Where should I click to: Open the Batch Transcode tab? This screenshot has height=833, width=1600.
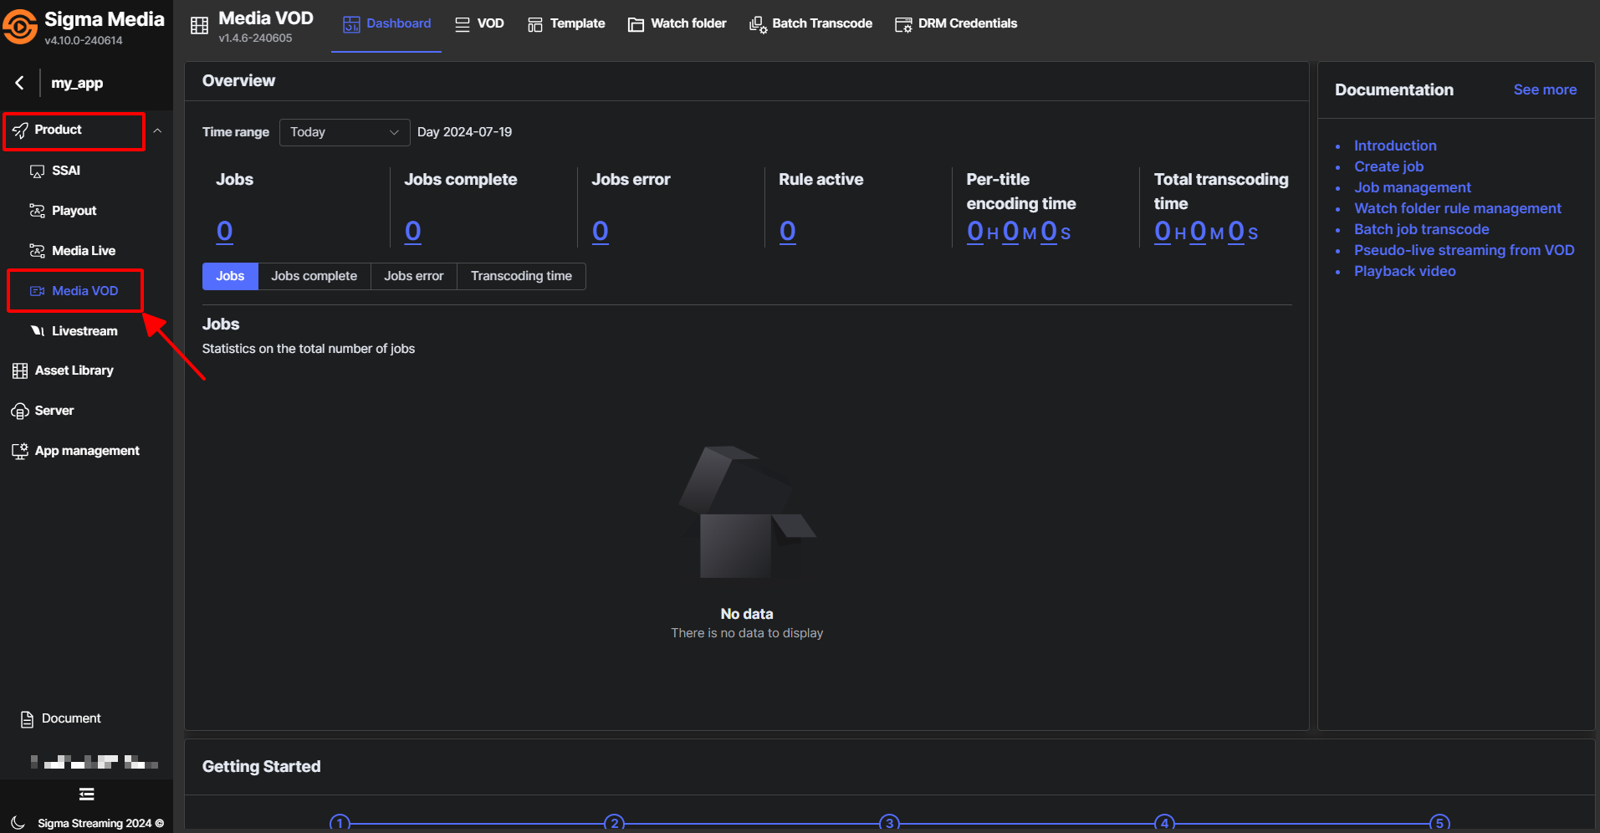tap(810, 23)
